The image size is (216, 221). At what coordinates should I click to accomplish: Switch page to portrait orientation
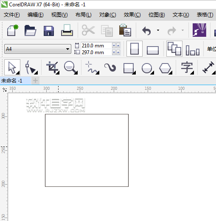(135, 49)
